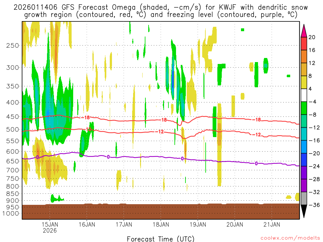The image size is (323, 242).
Task: Click the 600 pressure level label
Action: [x=13, y=152]
